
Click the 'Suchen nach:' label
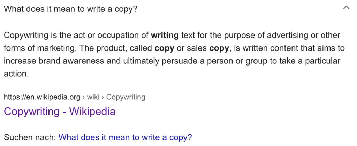(30, 137)
